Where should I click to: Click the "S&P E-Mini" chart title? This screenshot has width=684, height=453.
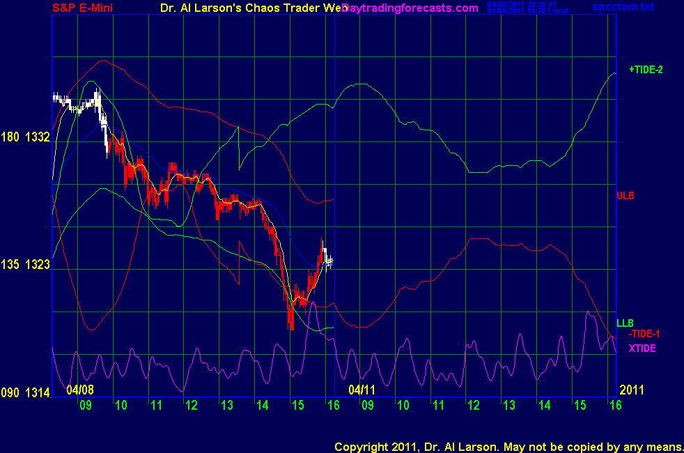[x=82, y=8]
